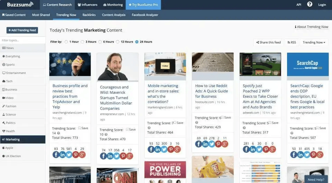This screenshot has width=332, height=183.
Task: Click Trending Score help icon on Spotify card
Action: tap(244, 128)
